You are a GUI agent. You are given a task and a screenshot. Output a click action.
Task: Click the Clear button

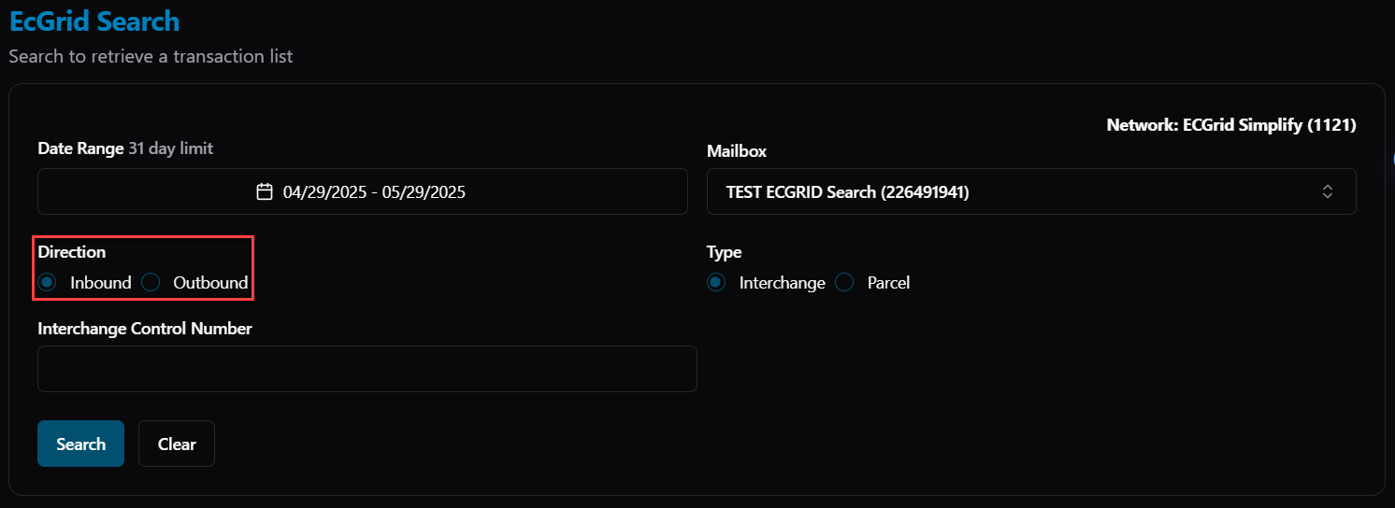coord(177,444)
